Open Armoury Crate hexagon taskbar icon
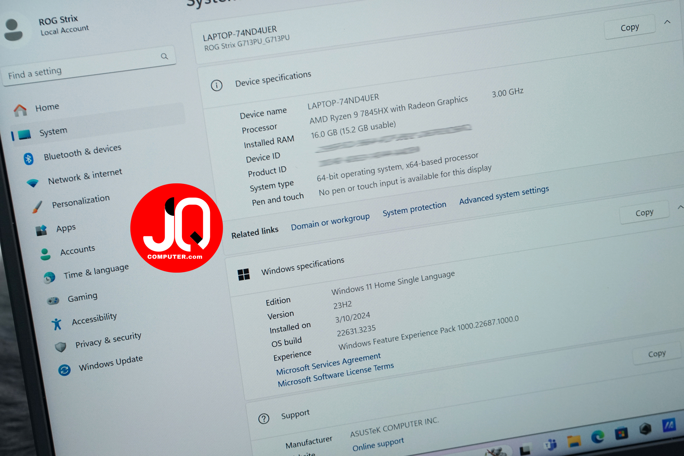The height and width of the screenshot is (456, 684). pyautogui.click(x=645, y=429)
